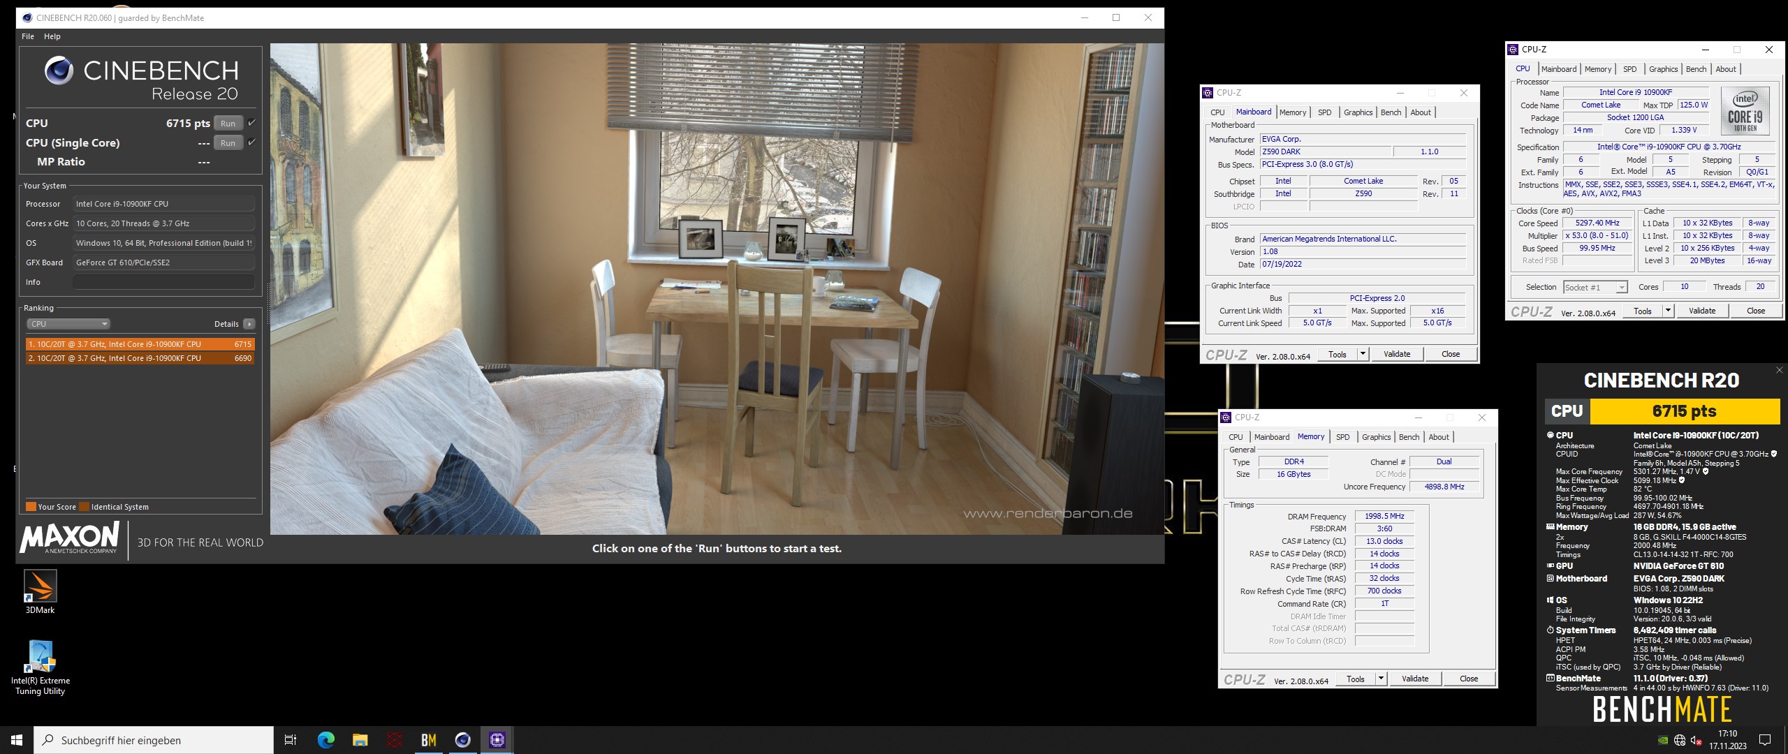Select About tab in CPU-Z CPU window
Screen dimensions: 1788x754
[1725, 69]
